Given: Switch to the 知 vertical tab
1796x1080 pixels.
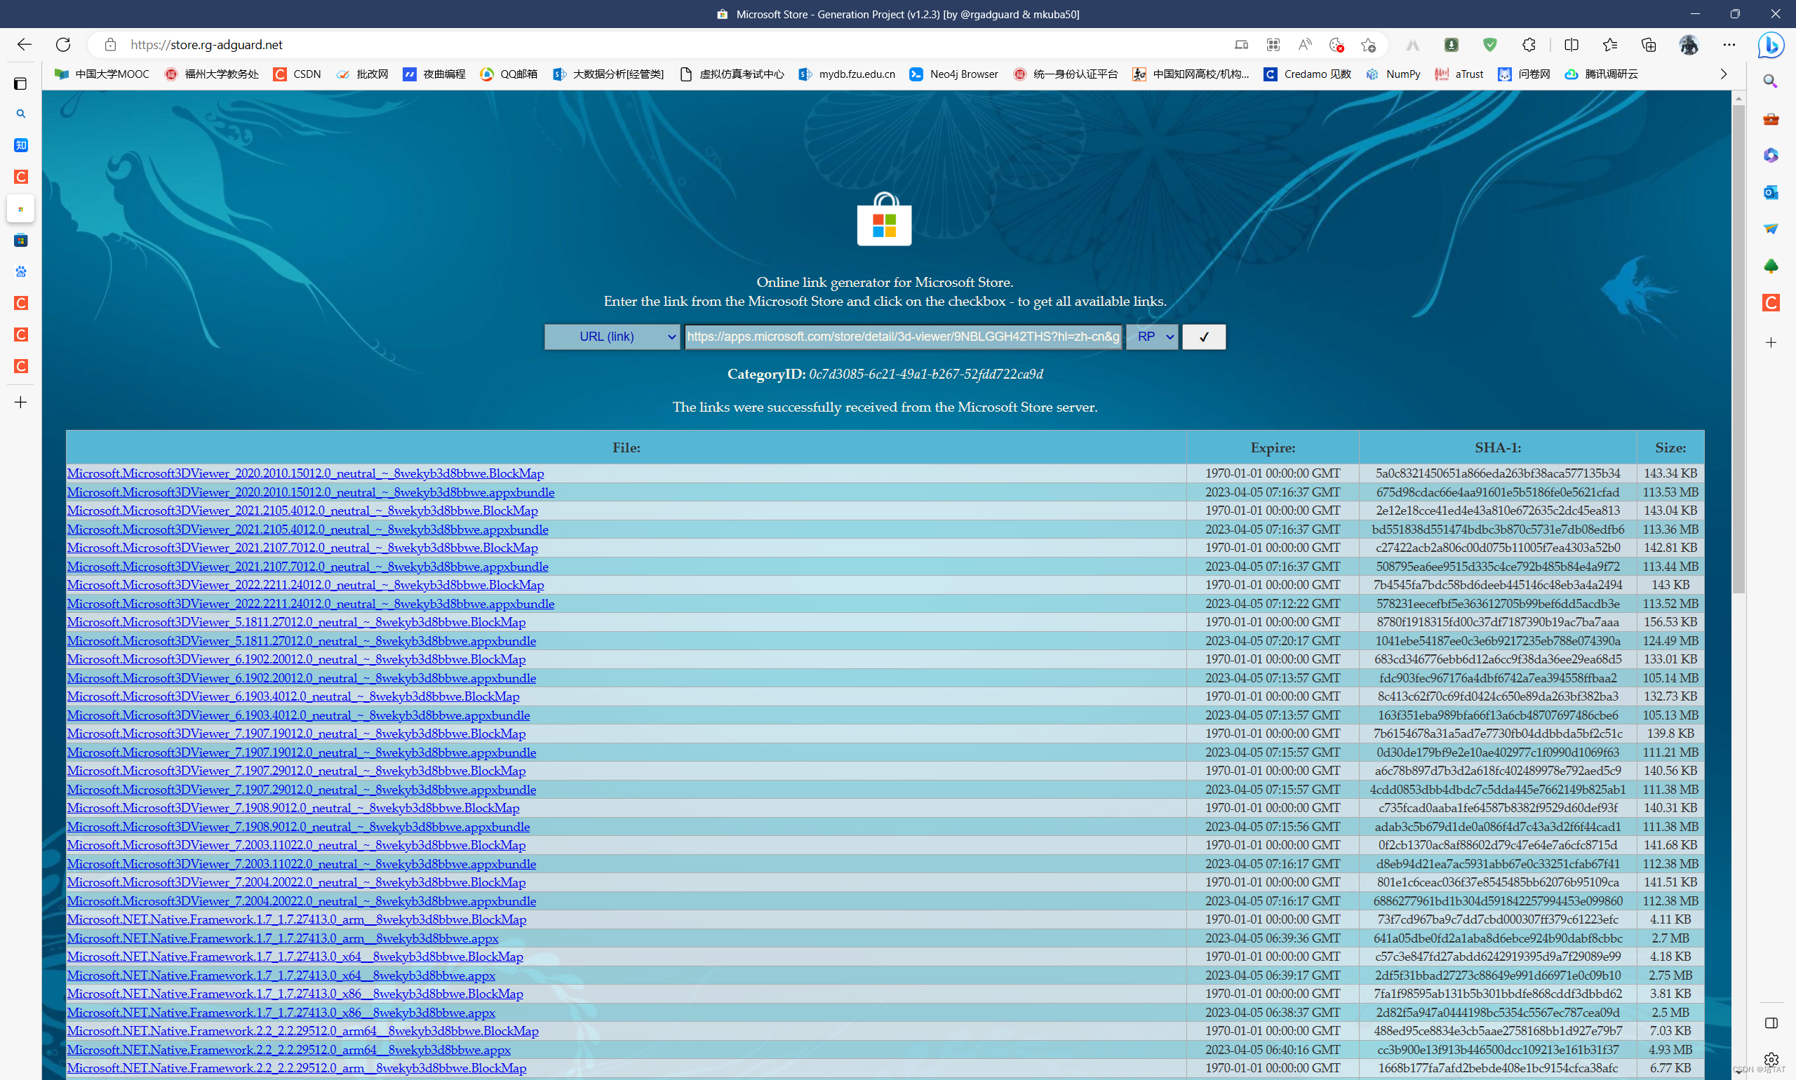Looking at the screenshot, I should [20, 145].
